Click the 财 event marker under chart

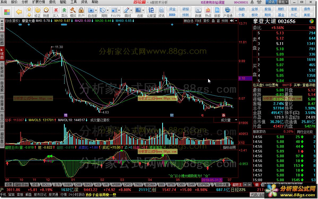(x=172, y=115)
